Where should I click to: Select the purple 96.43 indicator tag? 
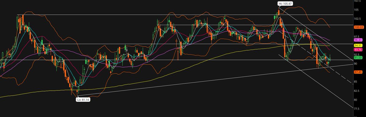[358, 40]
